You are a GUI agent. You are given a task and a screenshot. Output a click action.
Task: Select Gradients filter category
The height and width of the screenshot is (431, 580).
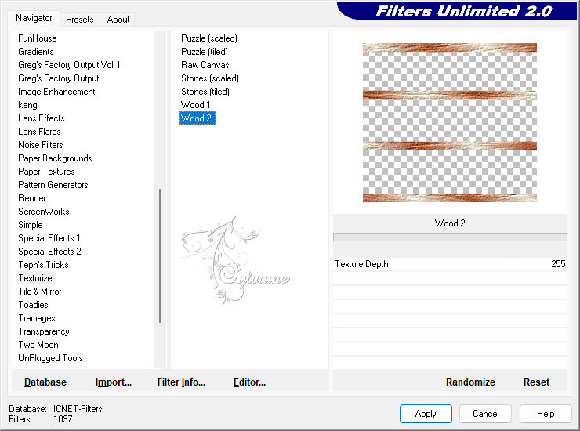(36, 52)
